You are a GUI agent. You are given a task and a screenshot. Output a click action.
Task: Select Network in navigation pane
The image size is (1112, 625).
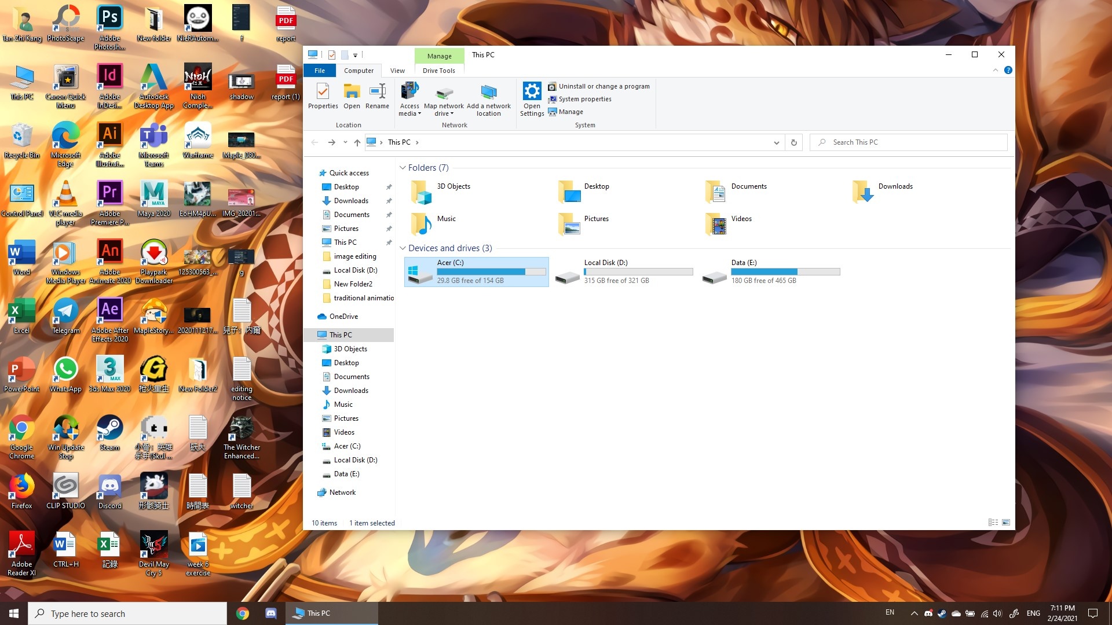pyautogui.click(x=342, y=492)
